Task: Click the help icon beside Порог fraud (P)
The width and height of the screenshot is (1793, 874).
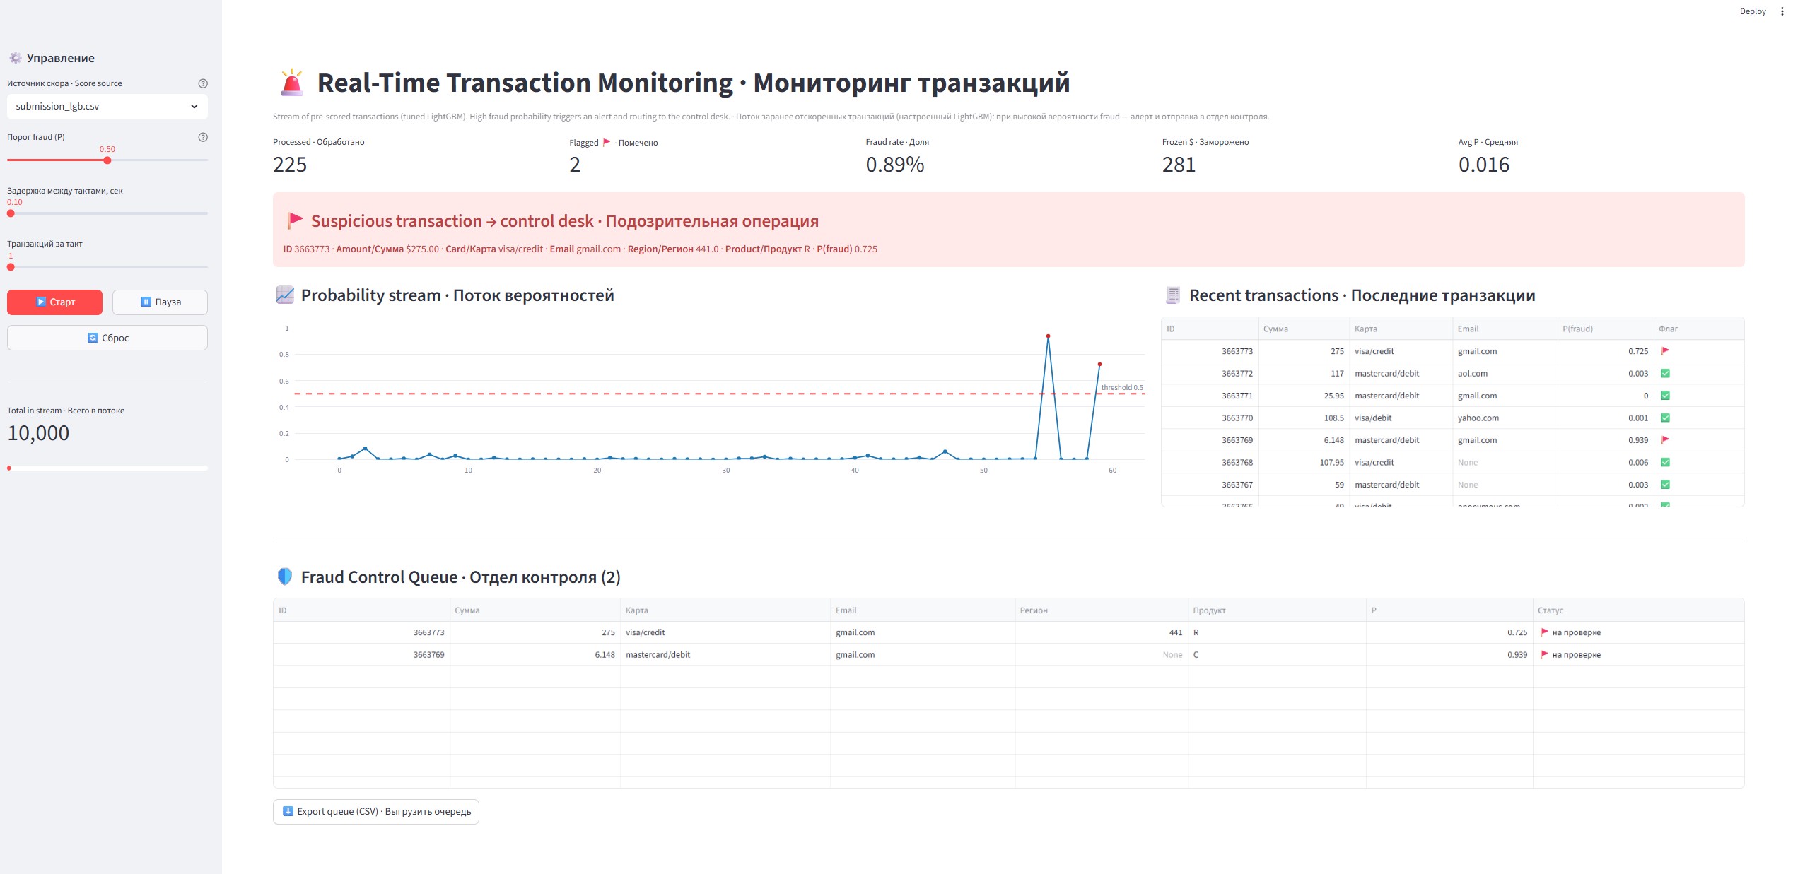Action: click(203, 137)
